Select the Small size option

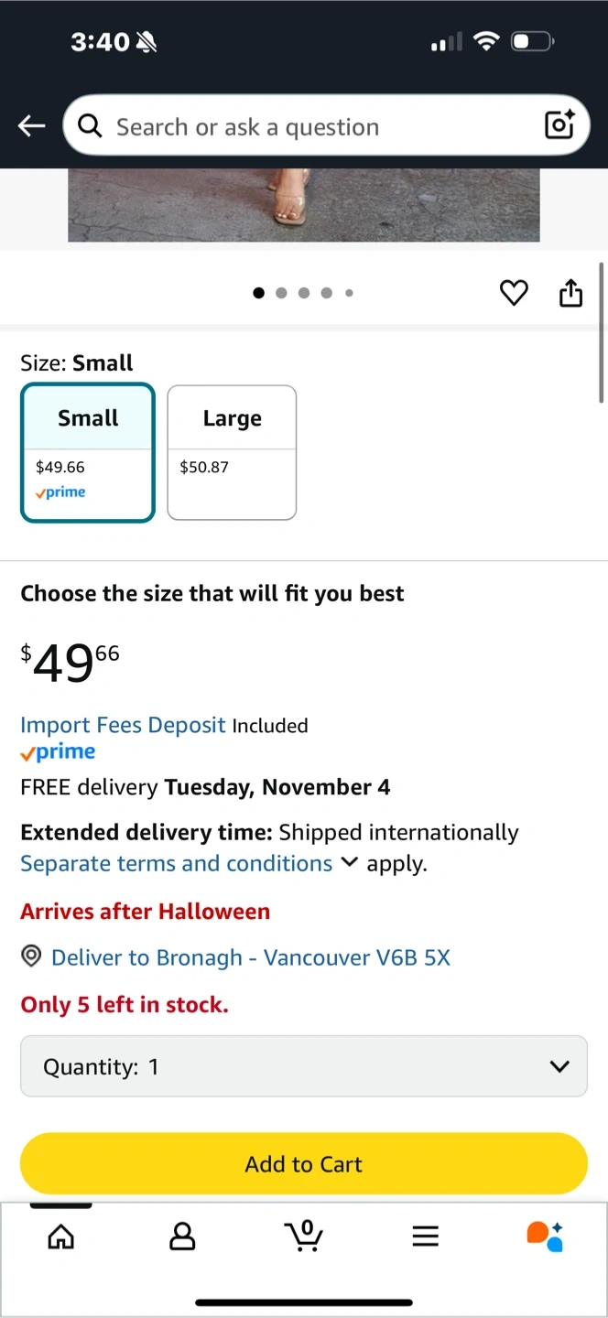(88, 452)
